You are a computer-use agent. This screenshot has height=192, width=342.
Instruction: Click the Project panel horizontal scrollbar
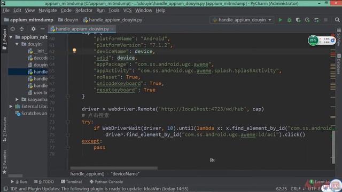(x=15, y=175)
